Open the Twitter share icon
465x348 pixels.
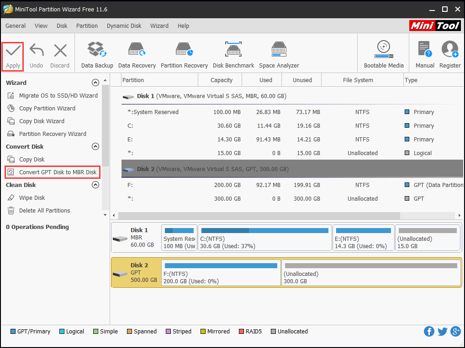pyautogui.click(x=442, y=332)
